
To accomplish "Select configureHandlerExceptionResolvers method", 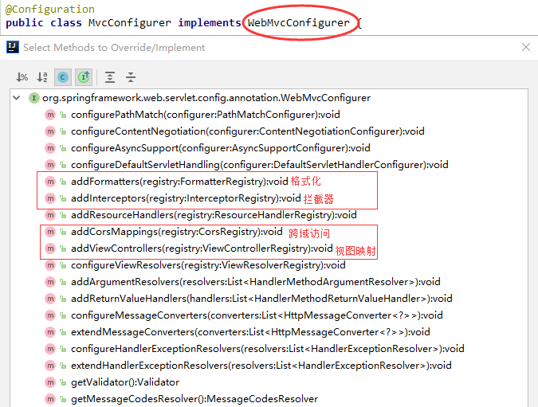I will point(267,349).
